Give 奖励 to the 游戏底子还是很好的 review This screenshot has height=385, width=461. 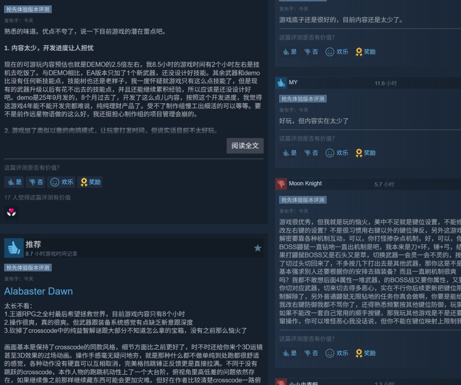click(x=365, y=52)
